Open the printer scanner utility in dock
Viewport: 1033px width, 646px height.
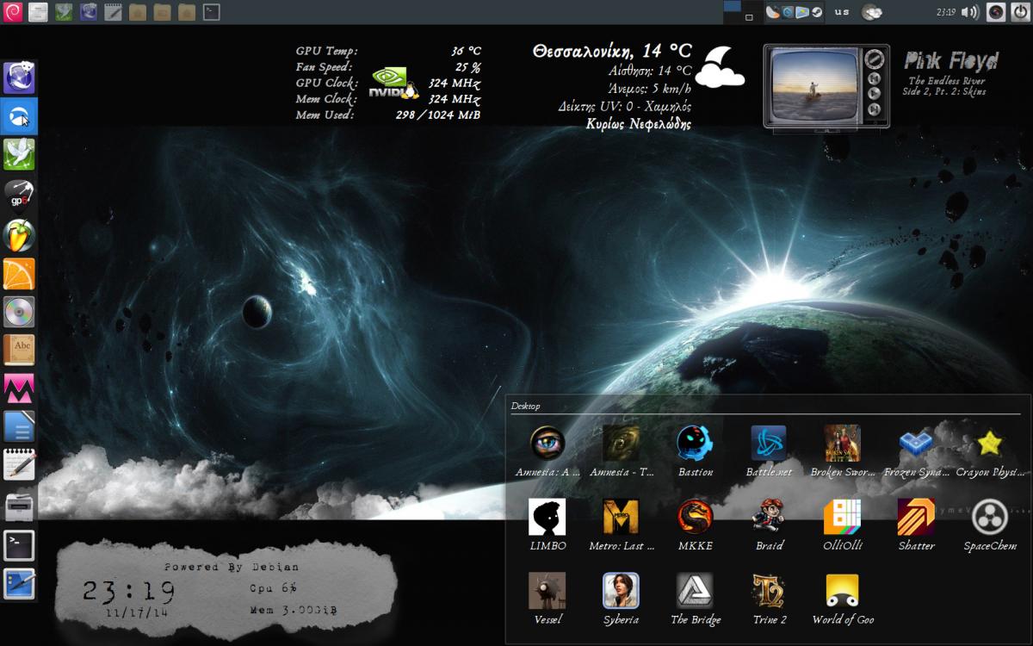19,506
